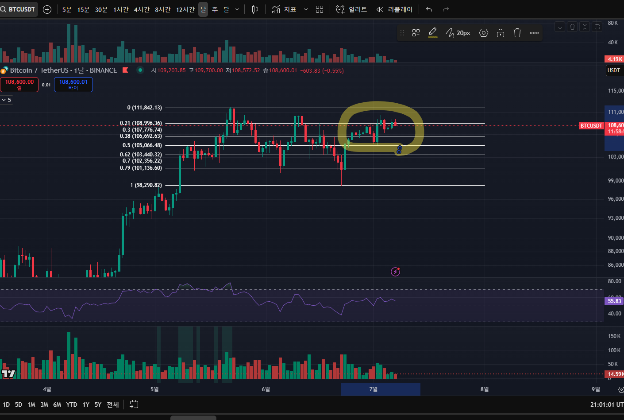The image size is (624, 420).
Task: Switch to the 15분 timeframe
Action: coord(83,9)
